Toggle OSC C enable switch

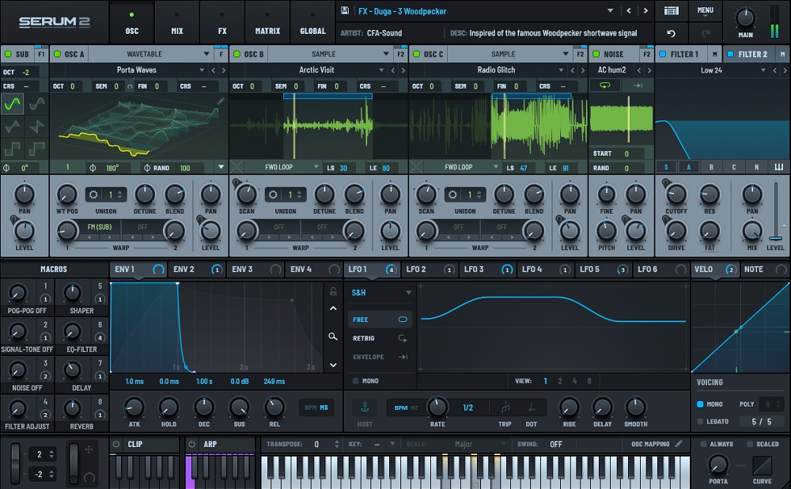416,54
